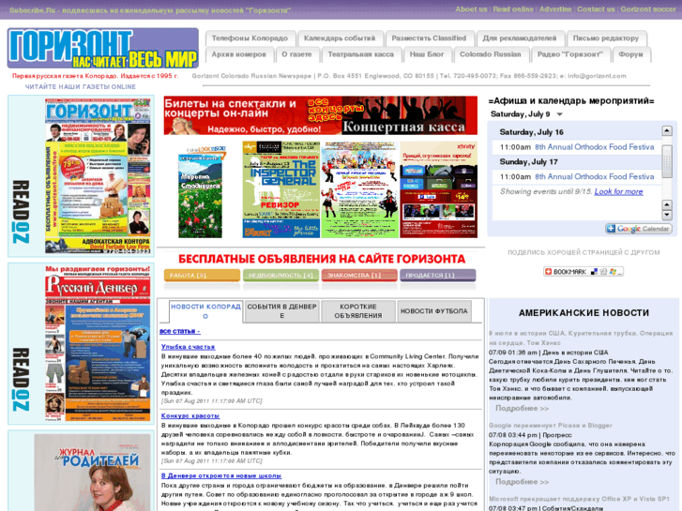
Task: Visit Gorizont soccer link
Action: (648, 9)
